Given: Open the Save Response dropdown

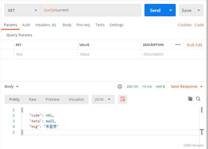Looking at the screenshot, I should (x=187, y=86).
